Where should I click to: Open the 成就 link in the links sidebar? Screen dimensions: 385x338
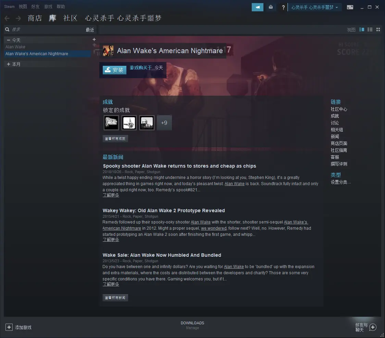pyautogui.click(x=335, y=116)
